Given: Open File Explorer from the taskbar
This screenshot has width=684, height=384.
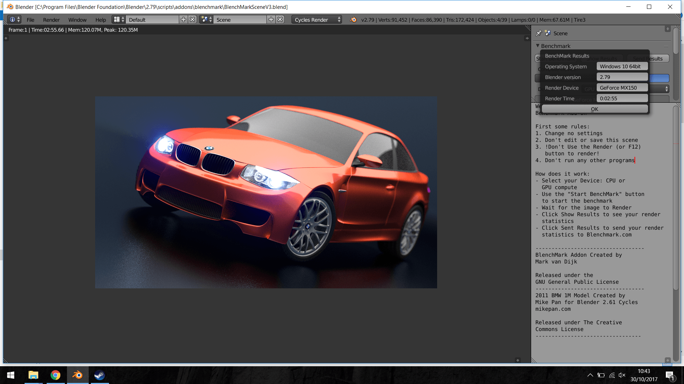Looking at the screenshot, I should click(33, 375).
